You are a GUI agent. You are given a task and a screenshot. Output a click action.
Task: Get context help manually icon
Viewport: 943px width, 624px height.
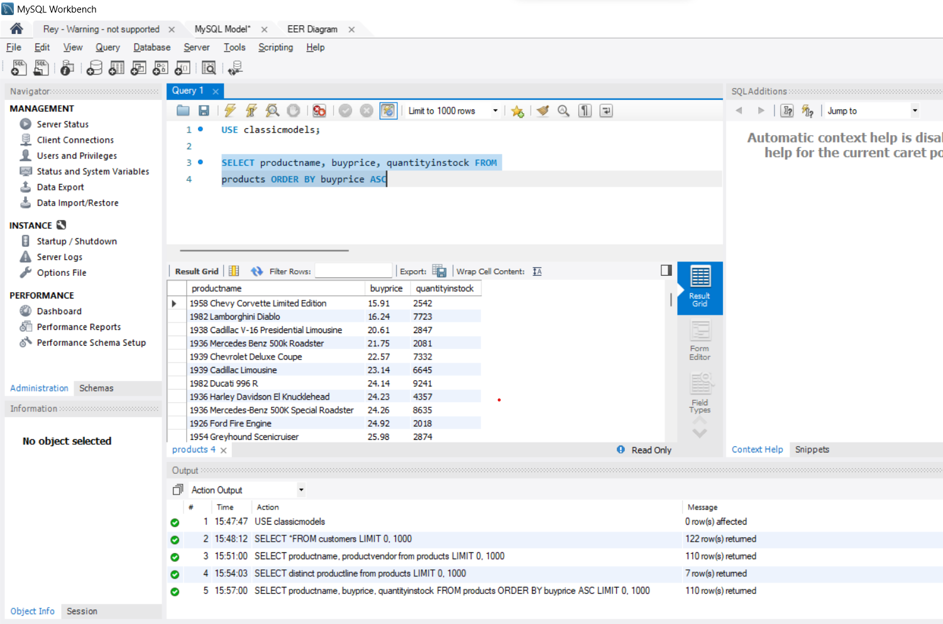tap(808, 111)
